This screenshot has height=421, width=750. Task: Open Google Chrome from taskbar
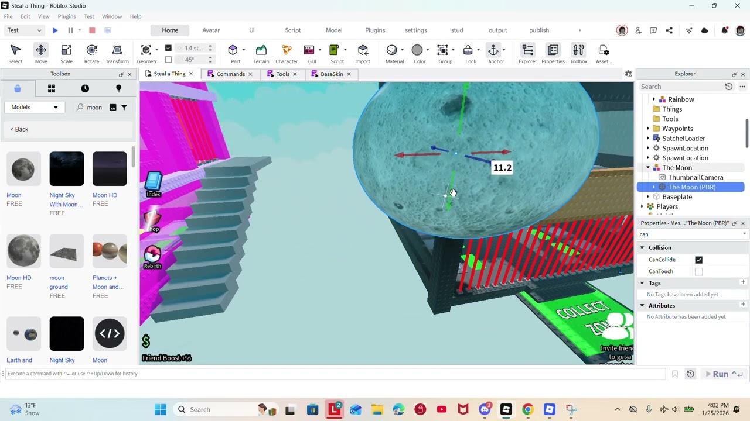528,410
